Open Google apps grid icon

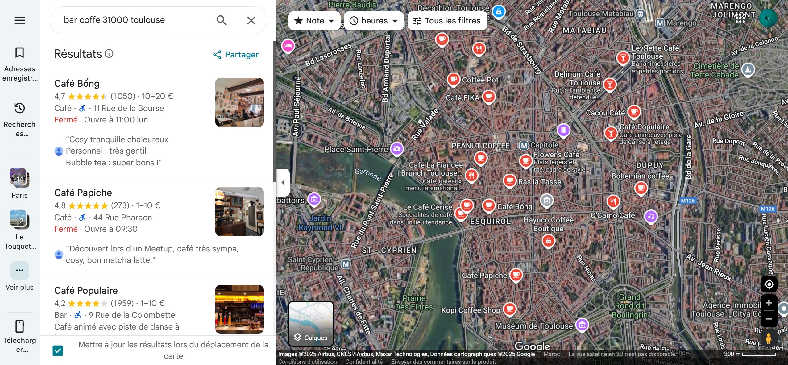tap(740, 18)
